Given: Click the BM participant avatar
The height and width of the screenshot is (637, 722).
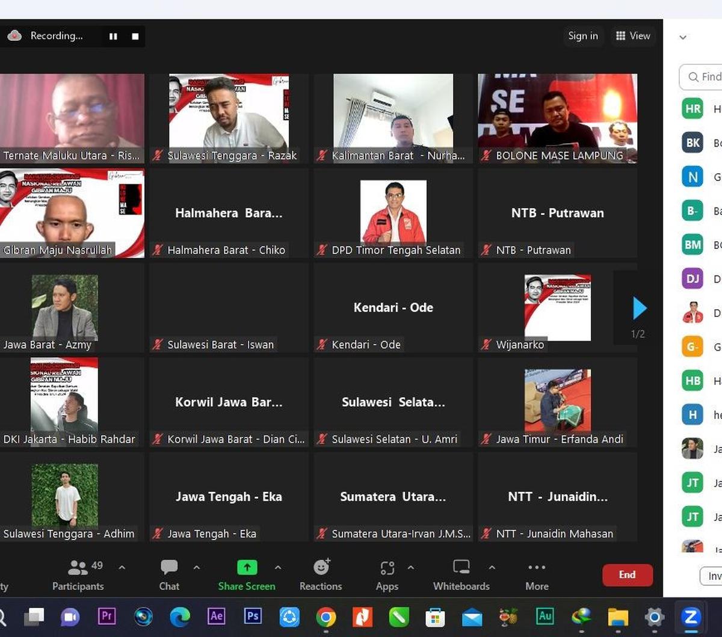Looking at the screenshot, I should [693, 244].
